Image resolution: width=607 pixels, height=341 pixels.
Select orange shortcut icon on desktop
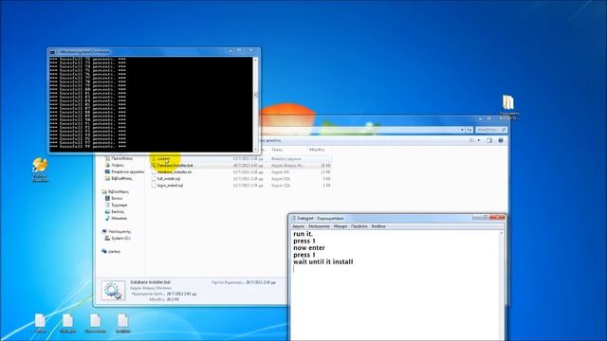point(40,170)
